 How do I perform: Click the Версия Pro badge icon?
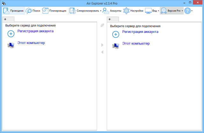(x=164, y=11)
